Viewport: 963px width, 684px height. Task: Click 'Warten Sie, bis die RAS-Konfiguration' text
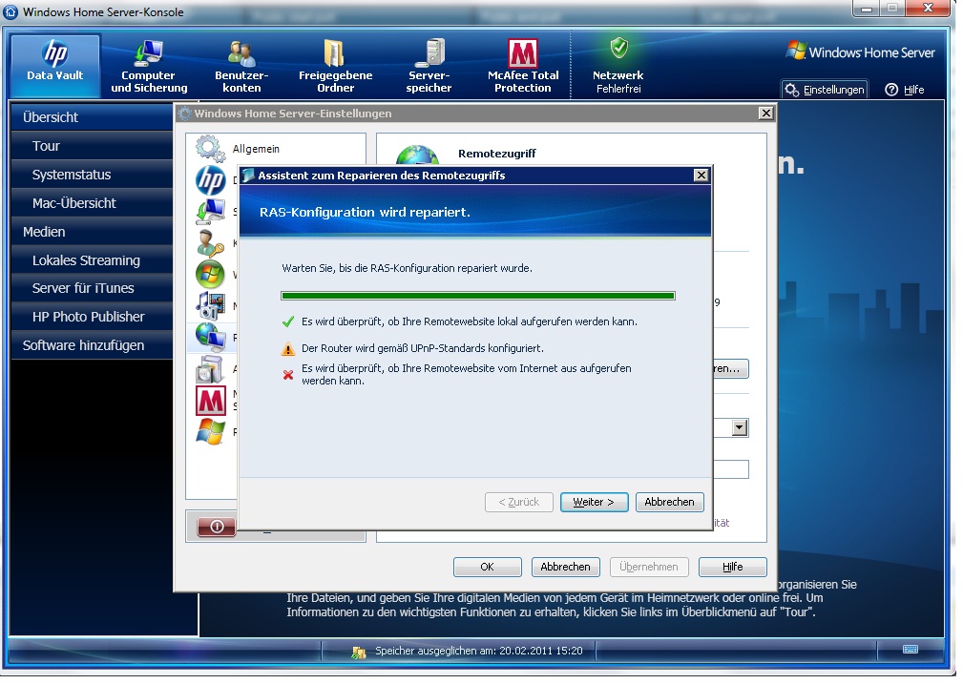(408, 268)
